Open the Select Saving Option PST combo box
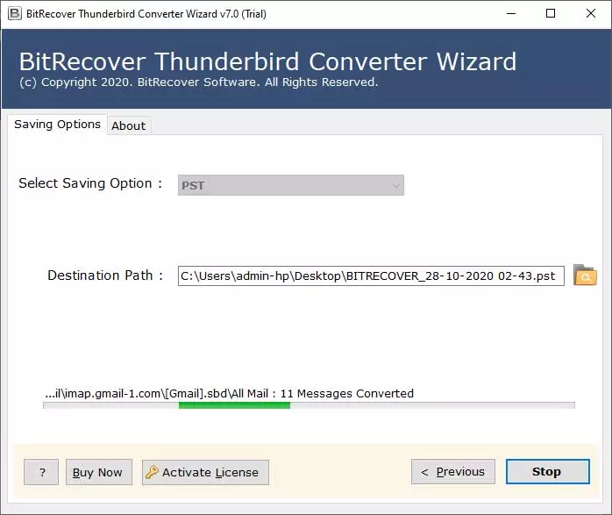Viewport: 612px width, 515px height. 281,185
